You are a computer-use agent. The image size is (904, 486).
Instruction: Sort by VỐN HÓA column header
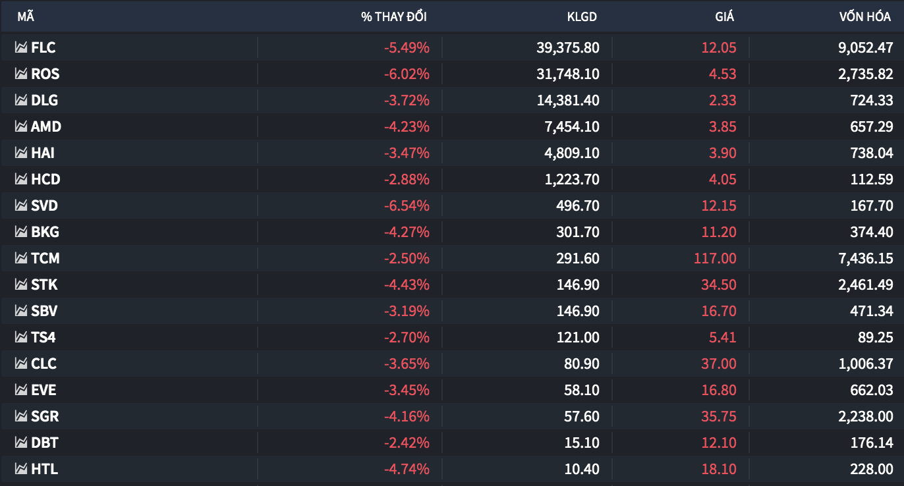click(866, 16)
